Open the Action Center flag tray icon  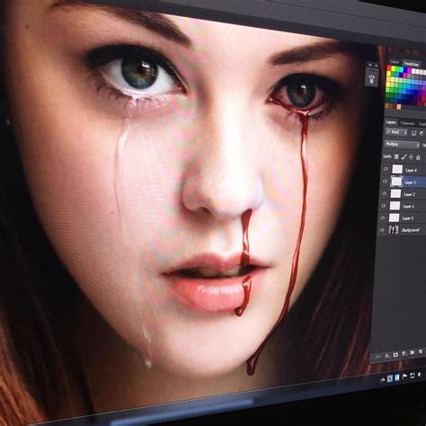pos(404,377)
